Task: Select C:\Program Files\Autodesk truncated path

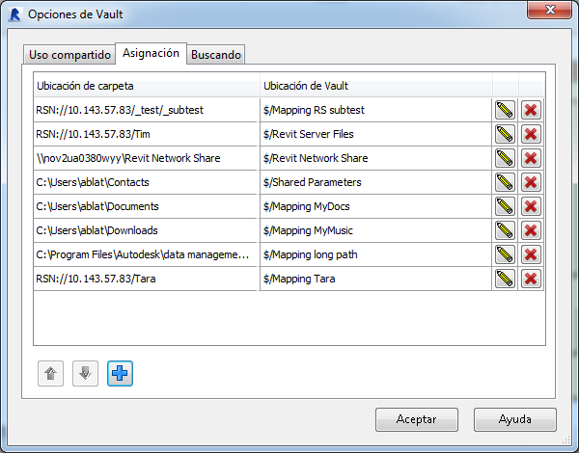Action: pos(146,254)
